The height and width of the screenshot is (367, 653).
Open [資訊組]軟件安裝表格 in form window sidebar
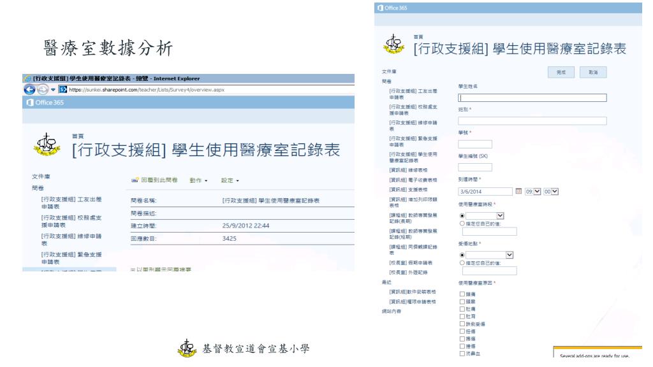[413, 292]
